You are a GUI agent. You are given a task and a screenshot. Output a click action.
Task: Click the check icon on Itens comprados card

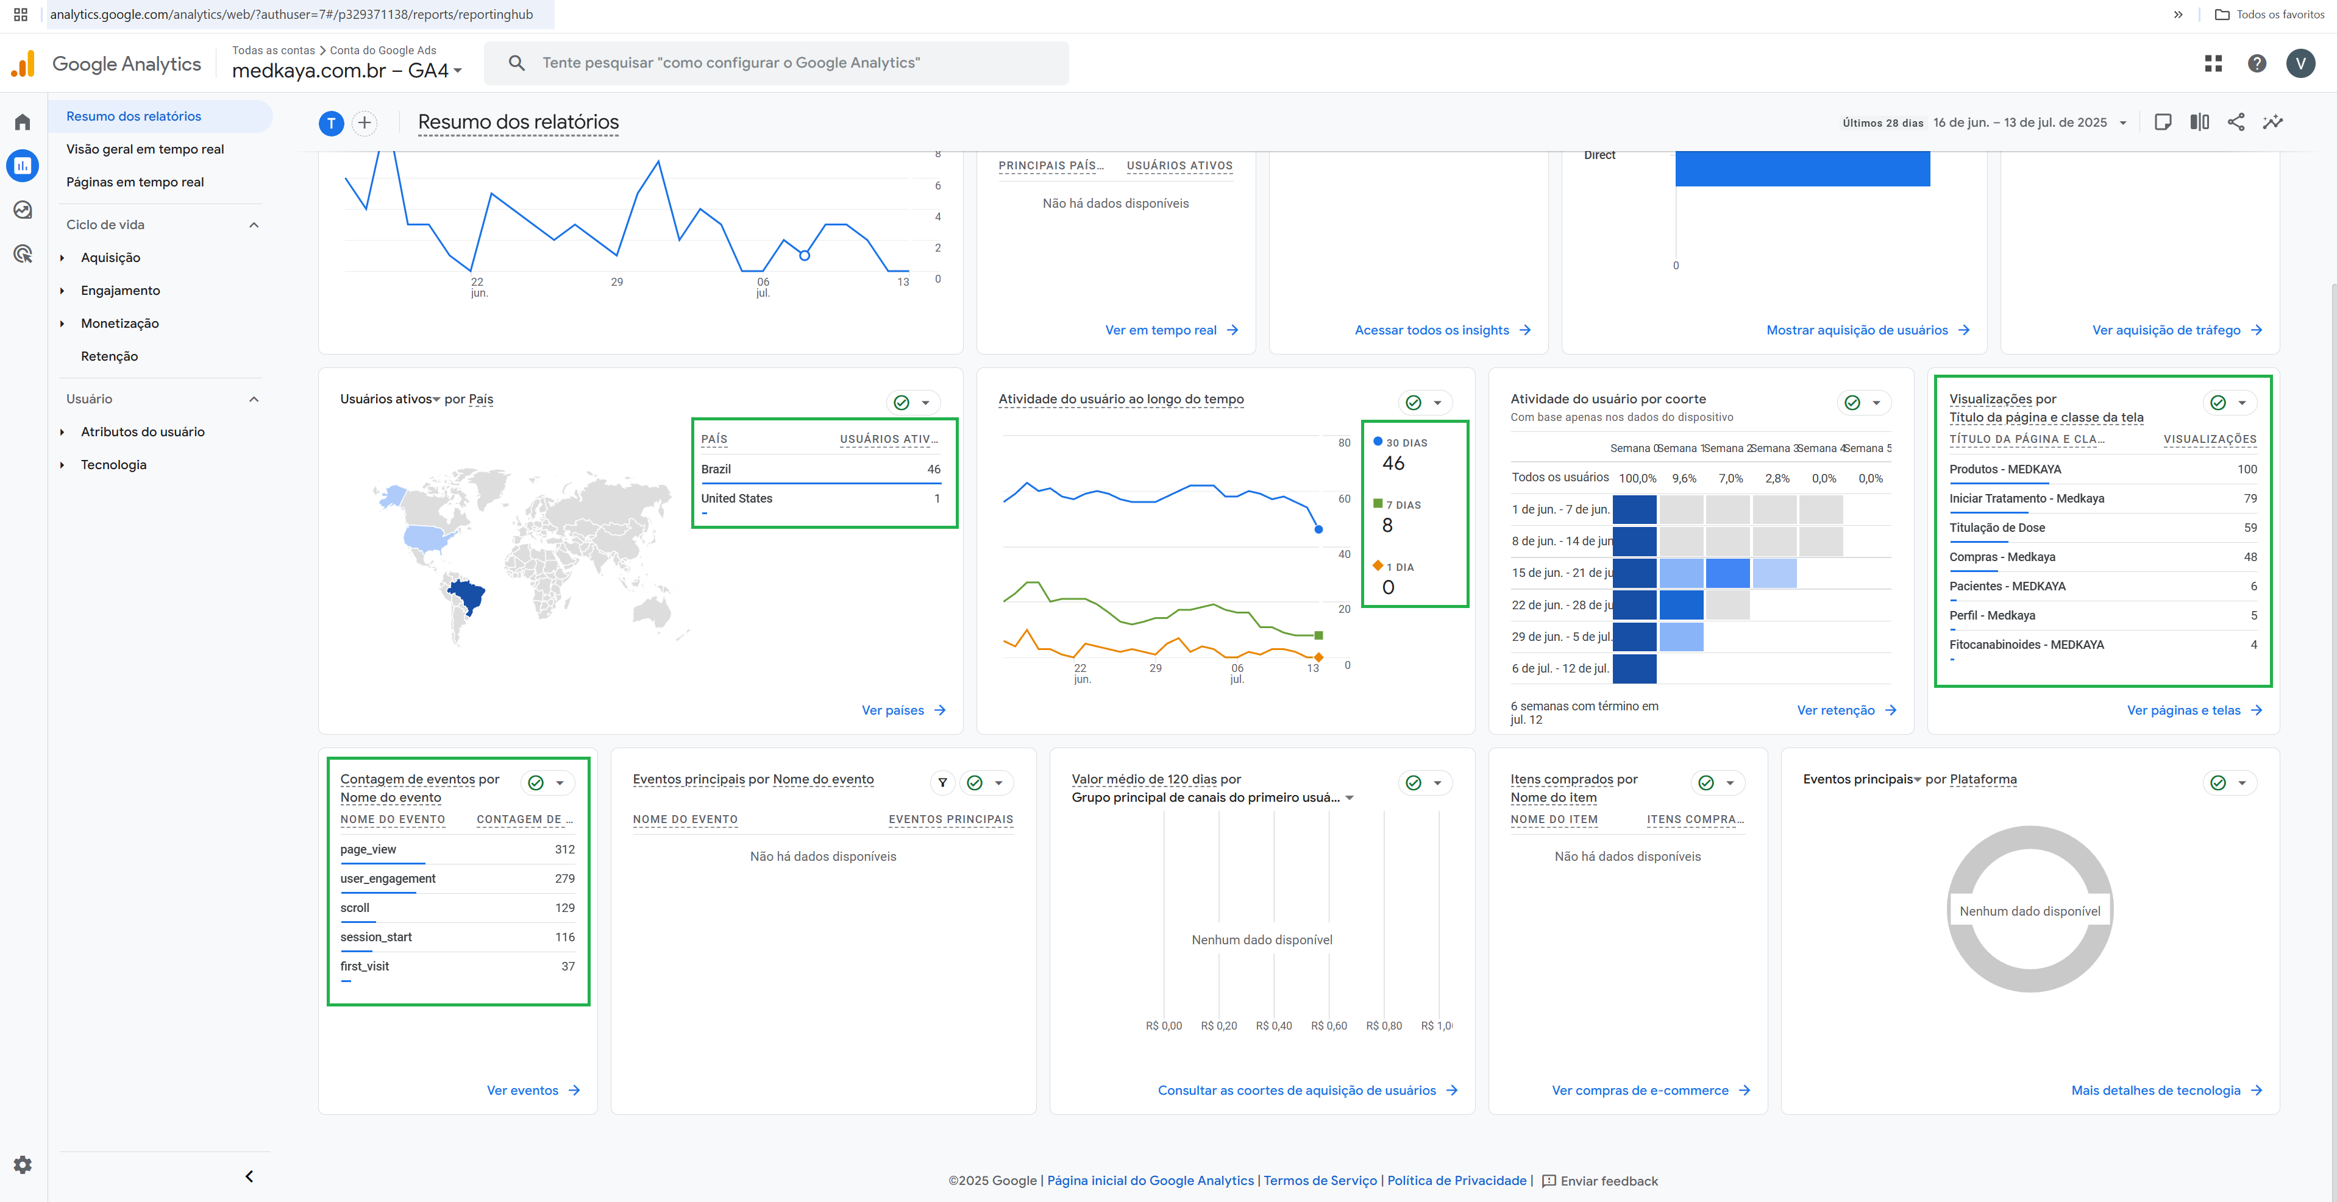pos(1707,782)
